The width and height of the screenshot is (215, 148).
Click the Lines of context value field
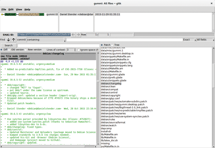point(70,50)
